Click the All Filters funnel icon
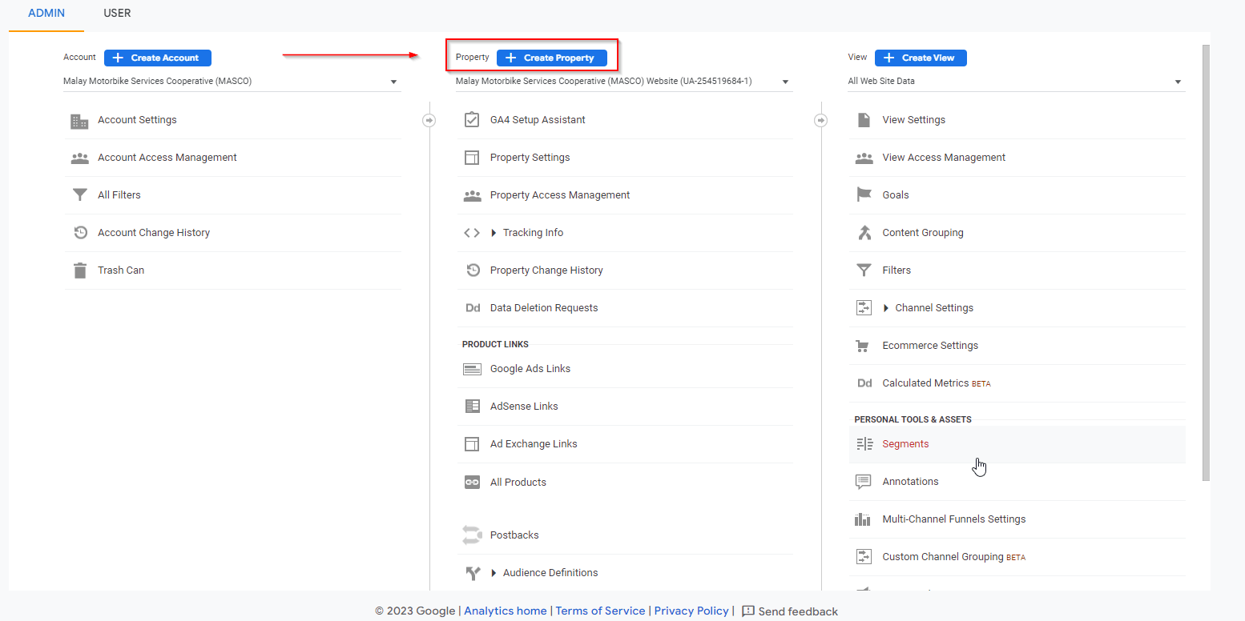The image size is (1245, 621). click(x=79, y=195)
